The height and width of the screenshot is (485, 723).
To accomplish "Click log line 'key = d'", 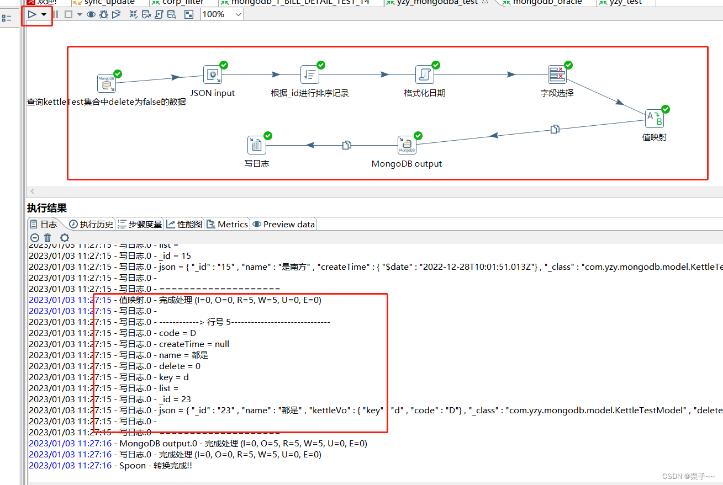I will pyautogui.click(x=109, y=377).
